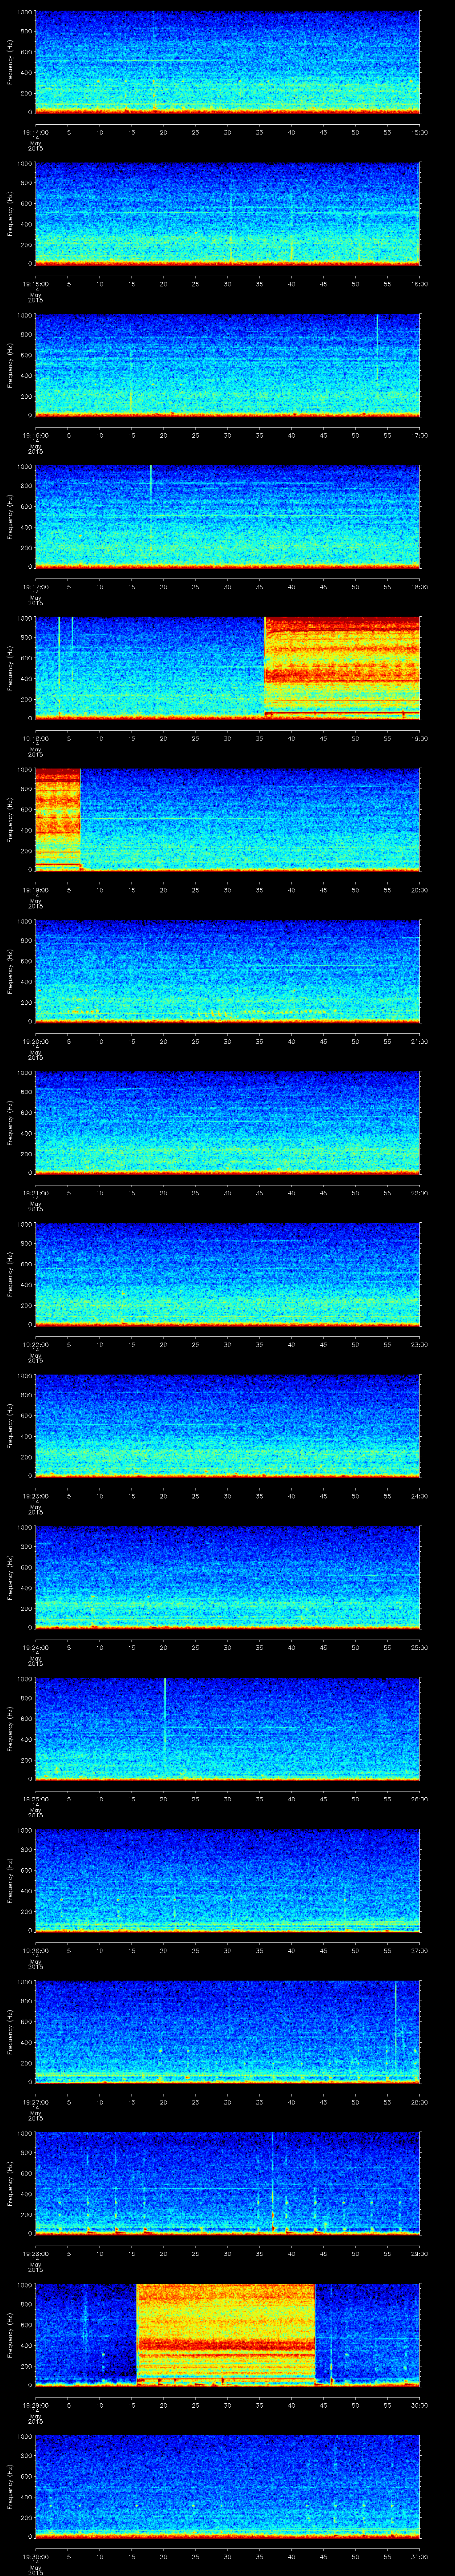Click the '25:00' end-time label on the axis
This screenshot has width=455, height=2576.
[x=420, y=1647]
